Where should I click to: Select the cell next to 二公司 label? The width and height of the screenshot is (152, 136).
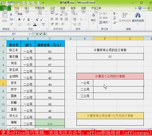(118, 90)
